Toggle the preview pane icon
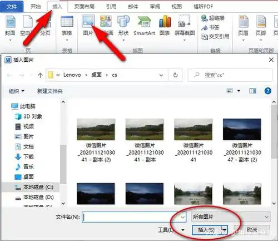Image resolution: width=278 pixels, height=241 pixels. coord(252,91)
